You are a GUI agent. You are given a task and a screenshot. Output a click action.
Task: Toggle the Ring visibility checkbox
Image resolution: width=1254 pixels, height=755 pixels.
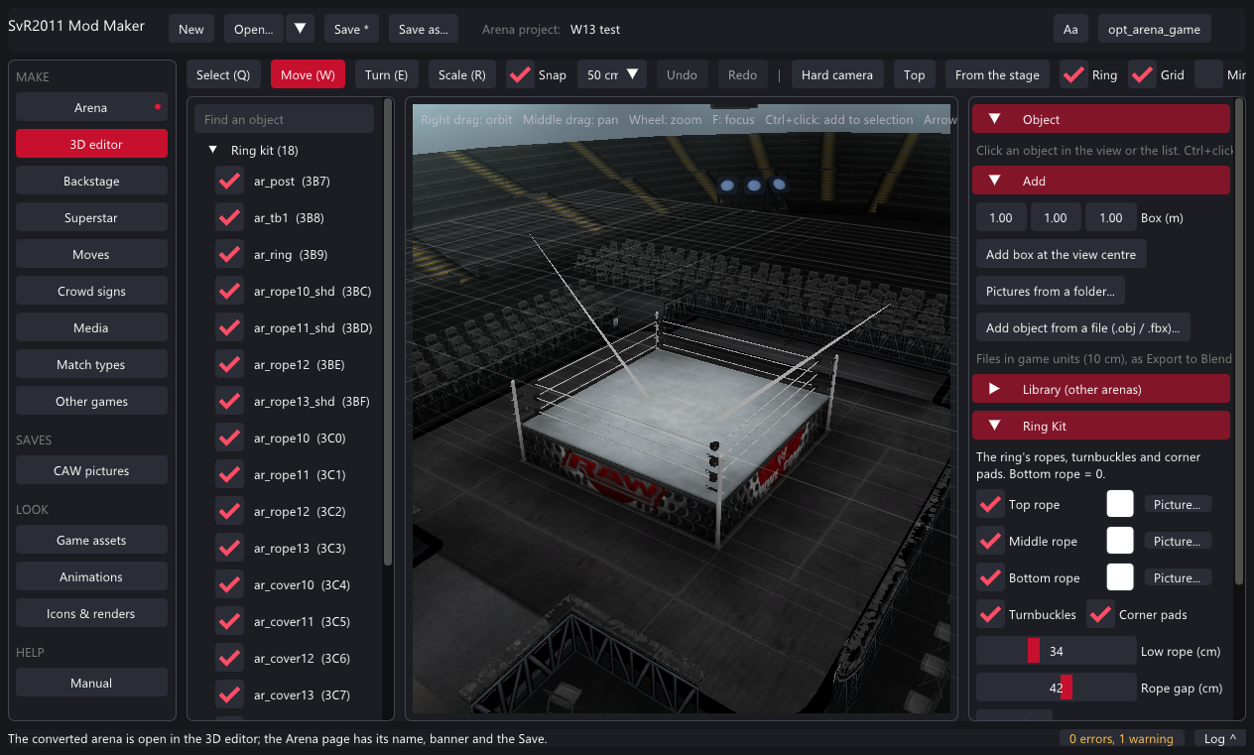tap(1073, 74)
